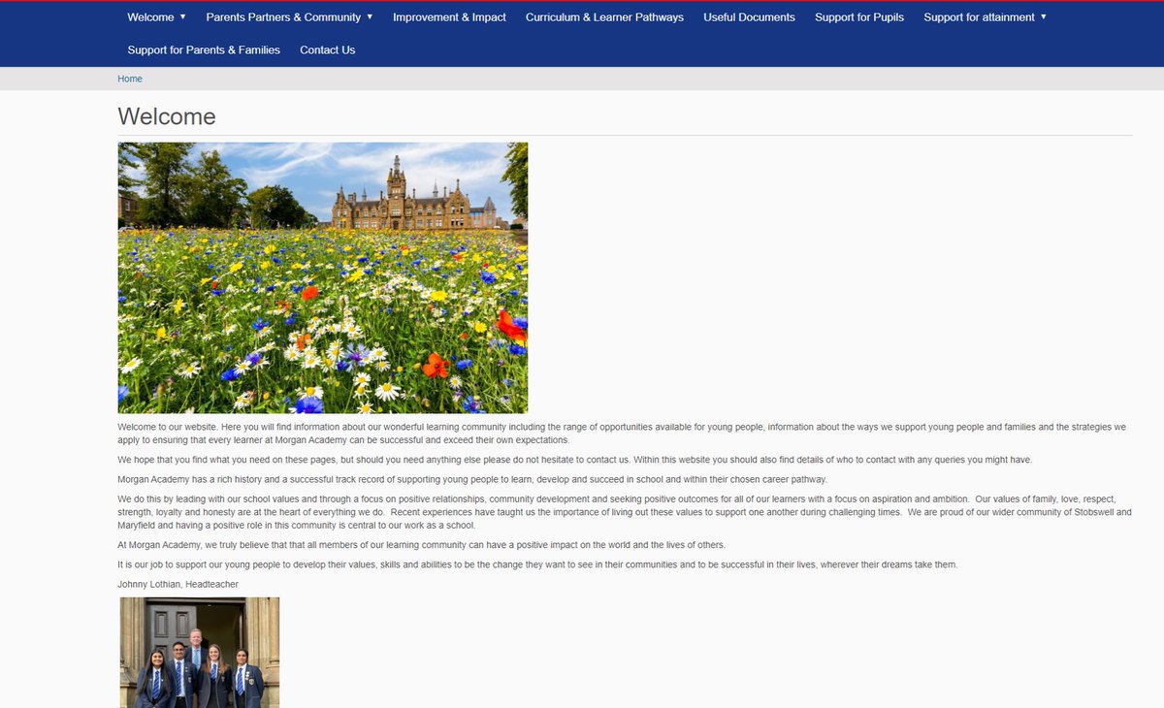Open Parents Partners & Community menu
Image resolution: width=1164 pixels, height=708 pixels.
point(283,17)
